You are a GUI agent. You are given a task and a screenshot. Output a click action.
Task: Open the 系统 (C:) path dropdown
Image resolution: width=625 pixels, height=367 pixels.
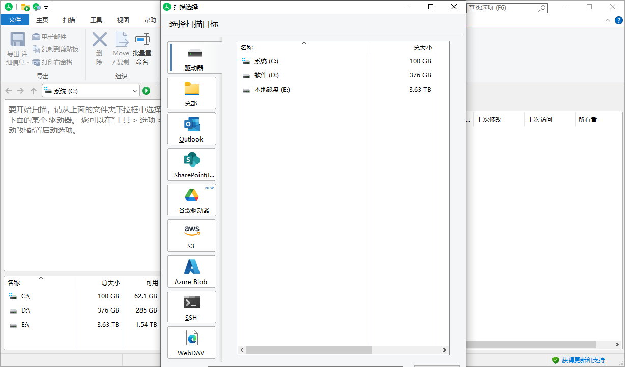click(x=134, y=90)
